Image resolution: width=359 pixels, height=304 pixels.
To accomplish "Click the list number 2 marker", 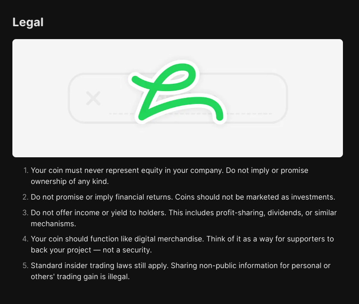I will tap(25, 197).
